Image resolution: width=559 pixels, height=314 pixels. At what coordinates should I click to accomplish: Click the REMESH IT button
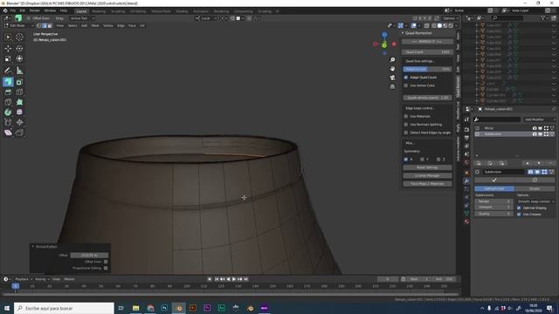(x=427, y=42)
